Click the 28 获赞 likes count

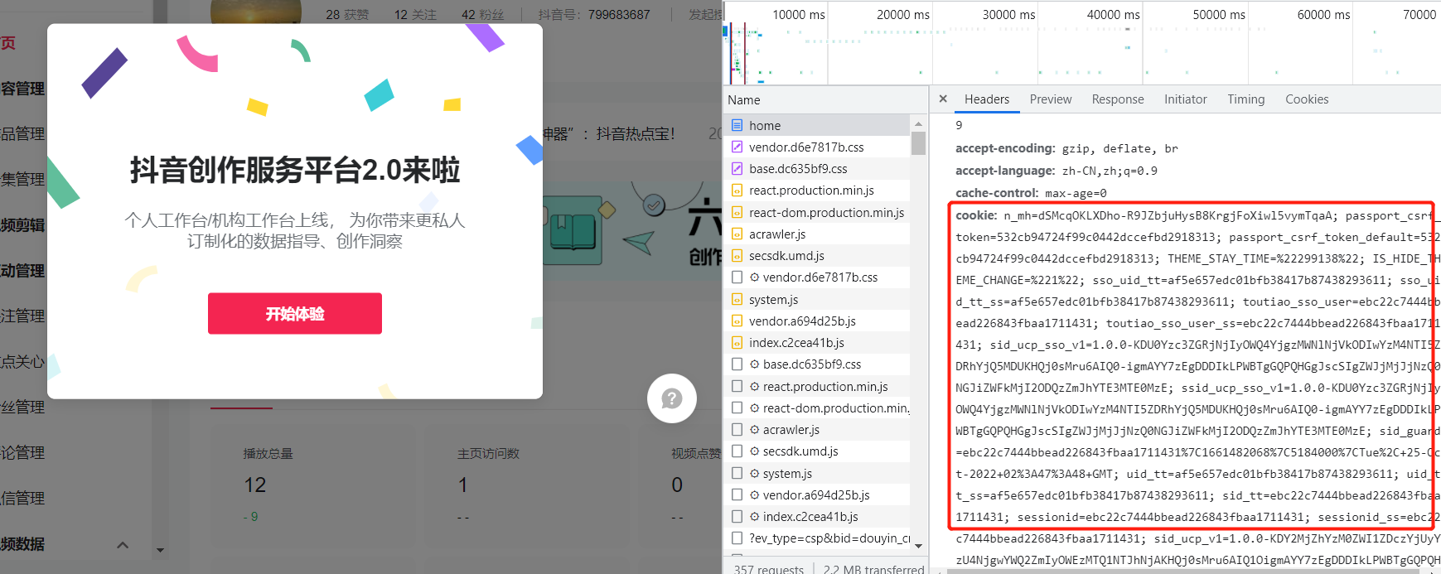tap(347, 14)
